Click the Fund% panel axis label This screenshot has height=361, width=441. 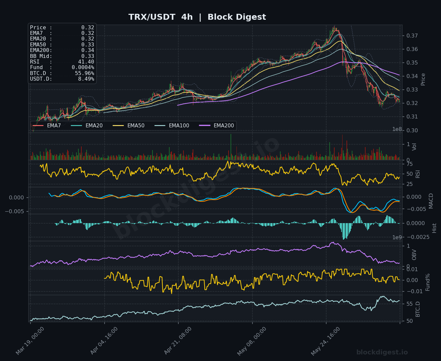[x=427, y=282]
